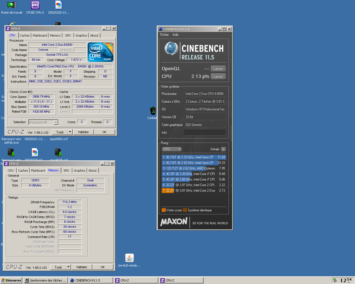The image size is (355, 284).
Task: Click the Z icon in CPU tab window title
Action: (8, 29)
